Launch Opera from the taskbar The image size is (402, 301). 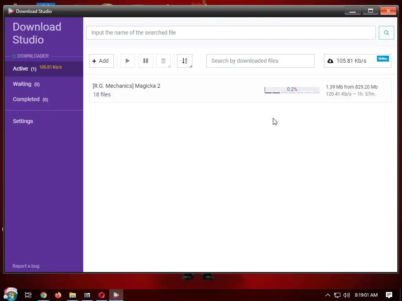(x=102, y=295)
